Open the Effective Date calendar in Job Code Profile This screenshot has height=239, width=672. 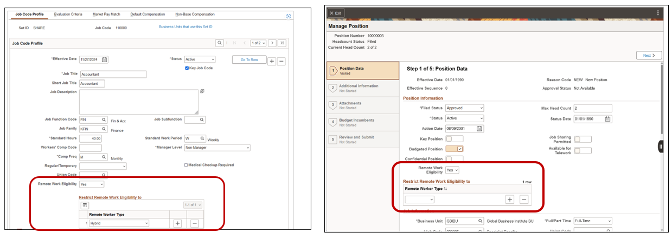point(105,59)
